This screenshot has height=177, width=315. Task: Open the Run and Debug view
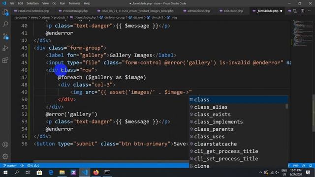[5, 48]
